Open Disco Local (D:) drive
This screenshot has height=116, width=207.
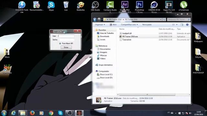pos(105,78)
